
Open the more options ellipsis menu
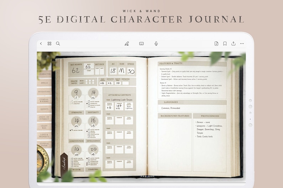242,44
